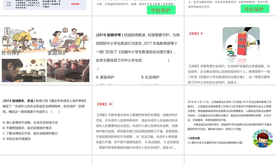Click the red 【答案】AC text

(104, 104)
